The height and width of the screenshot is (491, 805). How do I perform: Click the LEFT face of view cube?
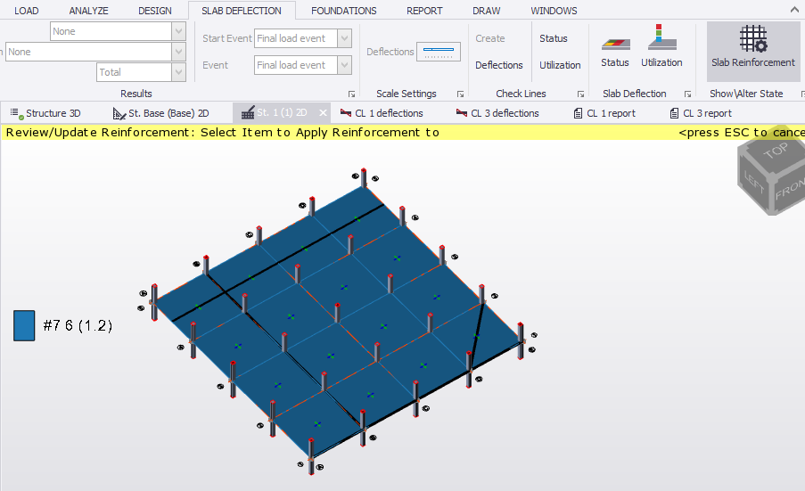(753, 184)
